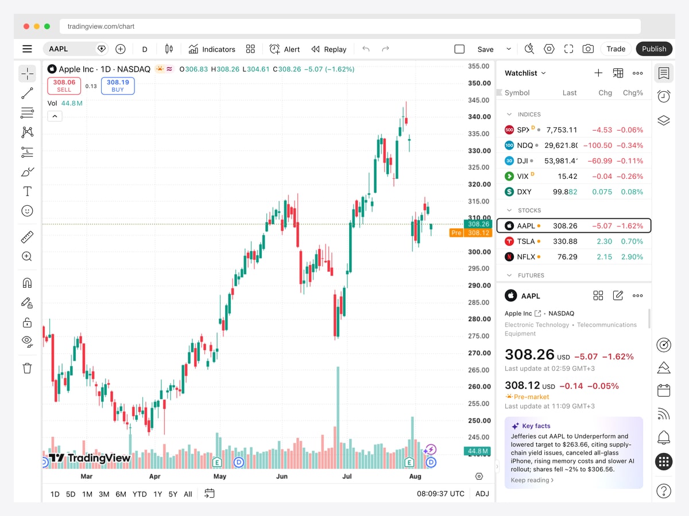689x516 pixels.
Task: Open the emoji icons tool
Action: pos(27,210)
